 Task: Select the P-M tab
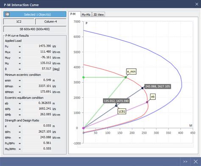pyautogui.click(x=73, y=14)
